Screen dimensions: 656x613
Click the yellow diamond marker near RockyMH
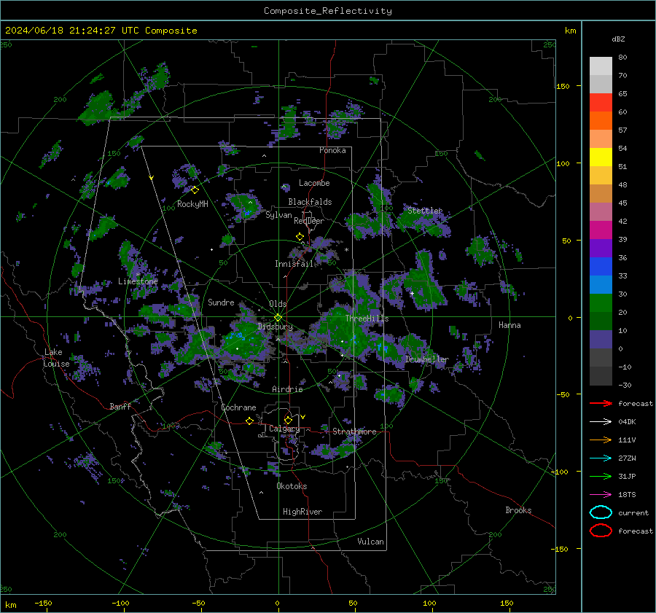(x=195, y=190)
